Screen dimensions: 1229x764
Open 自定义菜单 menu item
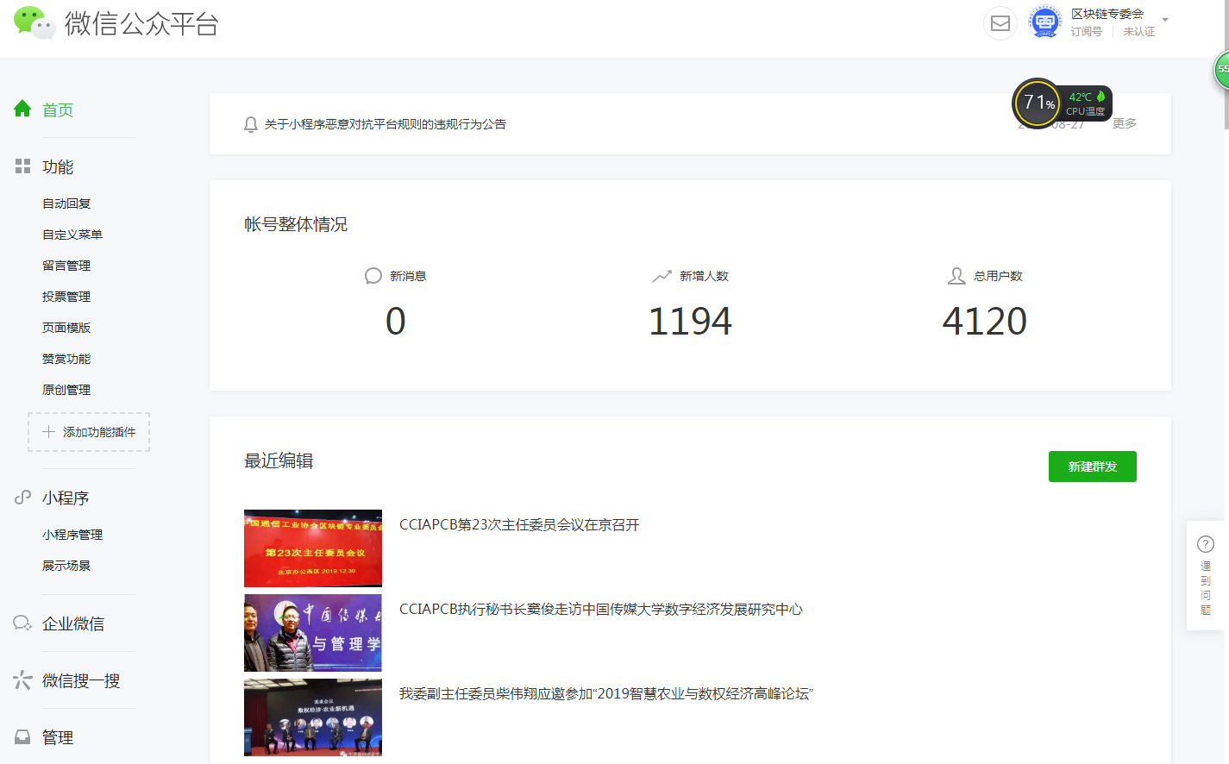point(72,235)
